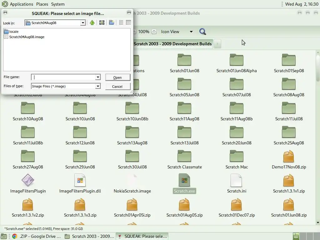Click the search magnifier in file manager
The image size is (320, 240).
point(202,32)
